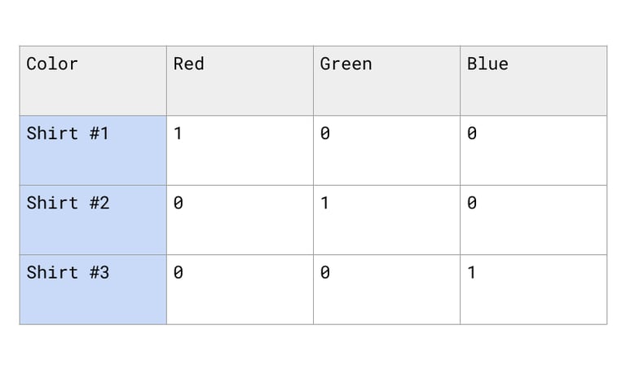Click the word "Color" in the header
Image resolution: width=626 pixels, height=365 pixels.
(x=52, y=64)
